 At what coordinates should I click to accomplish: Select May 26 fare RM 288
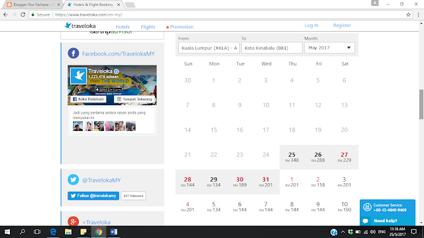point(318,157)
